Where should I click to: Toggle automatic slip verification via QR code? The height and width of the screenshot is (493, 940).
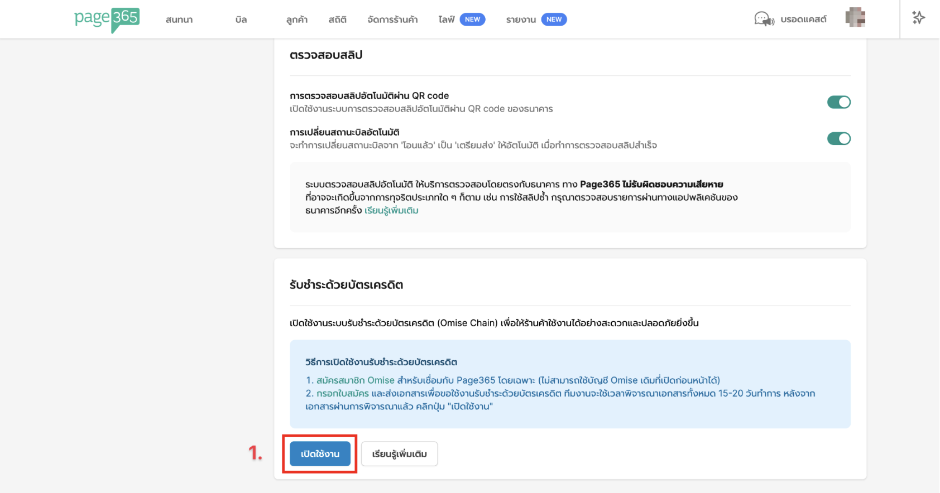(838, 102)
